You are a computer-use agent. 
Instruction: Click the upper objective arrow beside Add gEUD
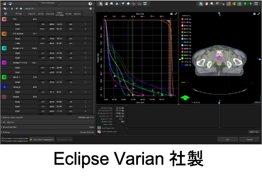(x=12, y=9)
